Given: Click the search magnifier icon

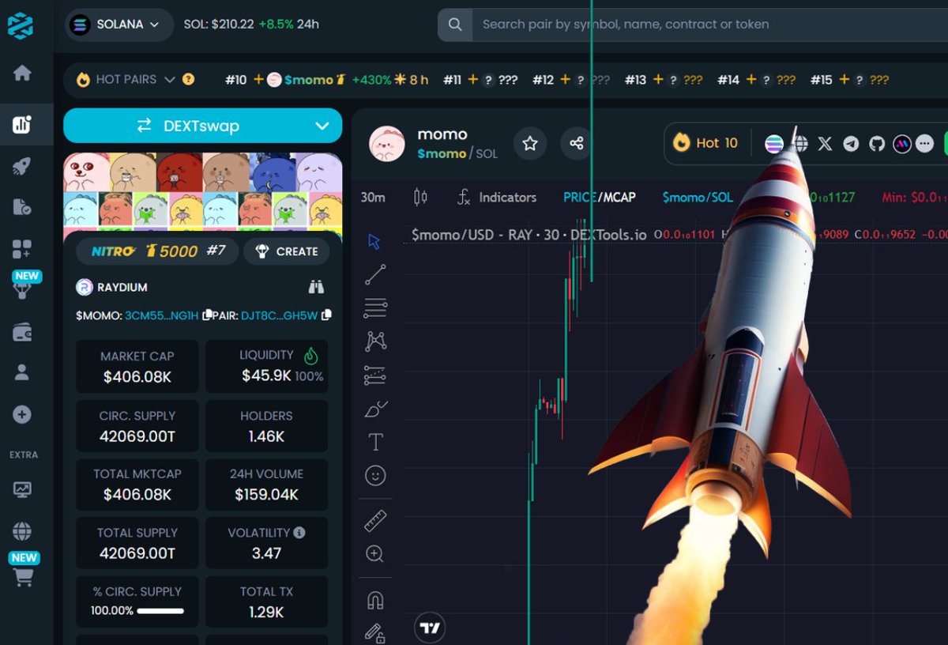Looking at the screenshot, I should (455, 25).
